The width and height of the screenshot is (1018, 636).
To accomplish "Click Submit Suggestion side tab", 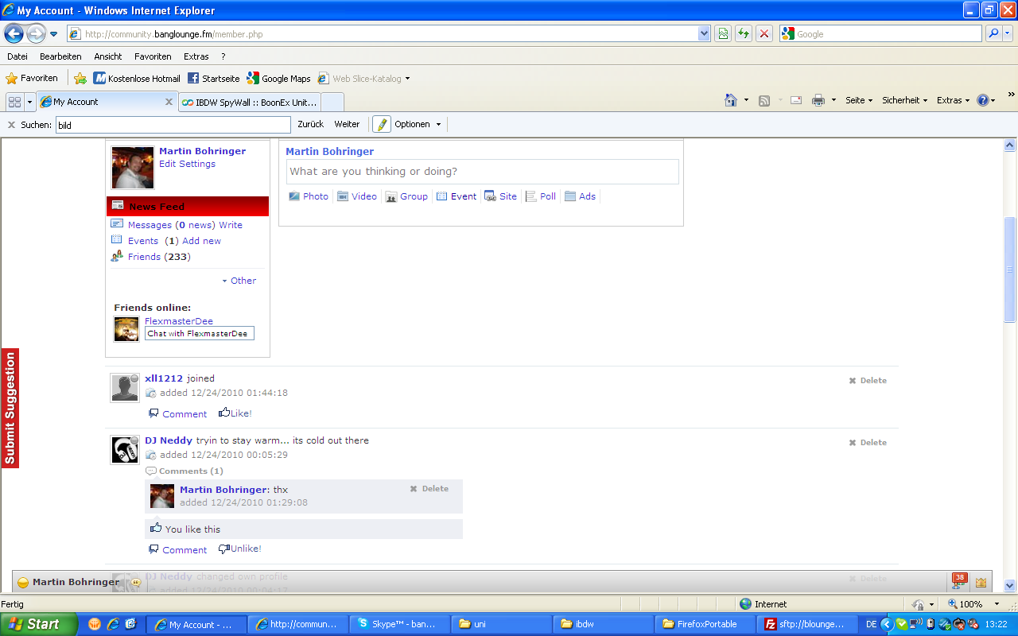I will pos(10,409).
